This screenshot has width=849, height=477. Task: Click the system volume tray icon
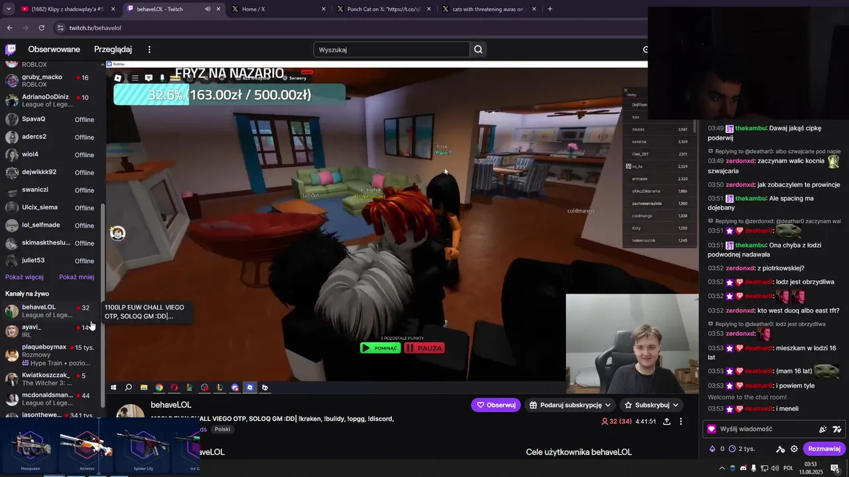pyautogui.click(x=775, y=468)
